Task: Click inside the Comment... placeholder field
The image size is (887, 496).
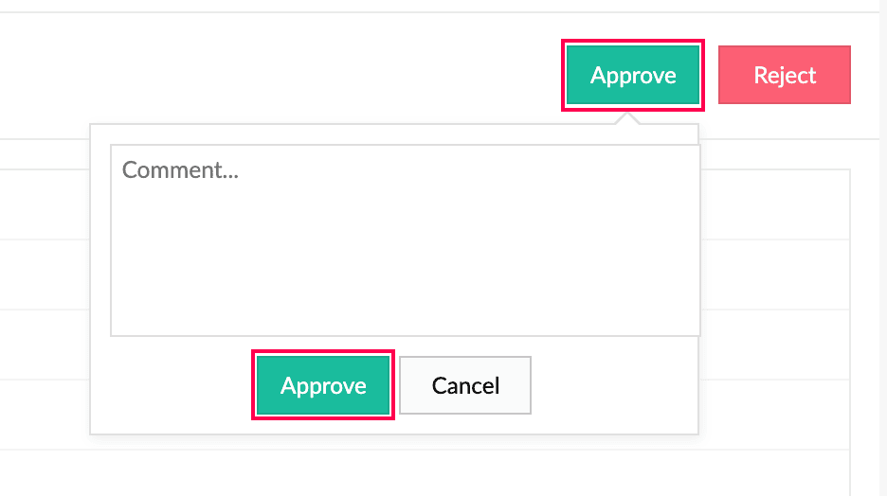Action: 405,240
